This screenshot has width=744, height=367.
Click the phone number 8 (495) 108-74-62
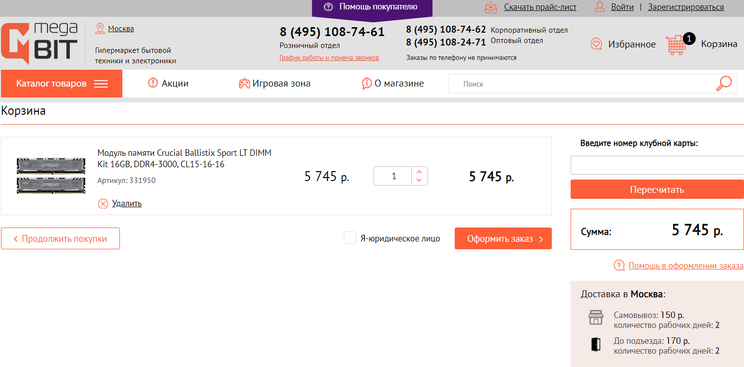coord(446,30)
